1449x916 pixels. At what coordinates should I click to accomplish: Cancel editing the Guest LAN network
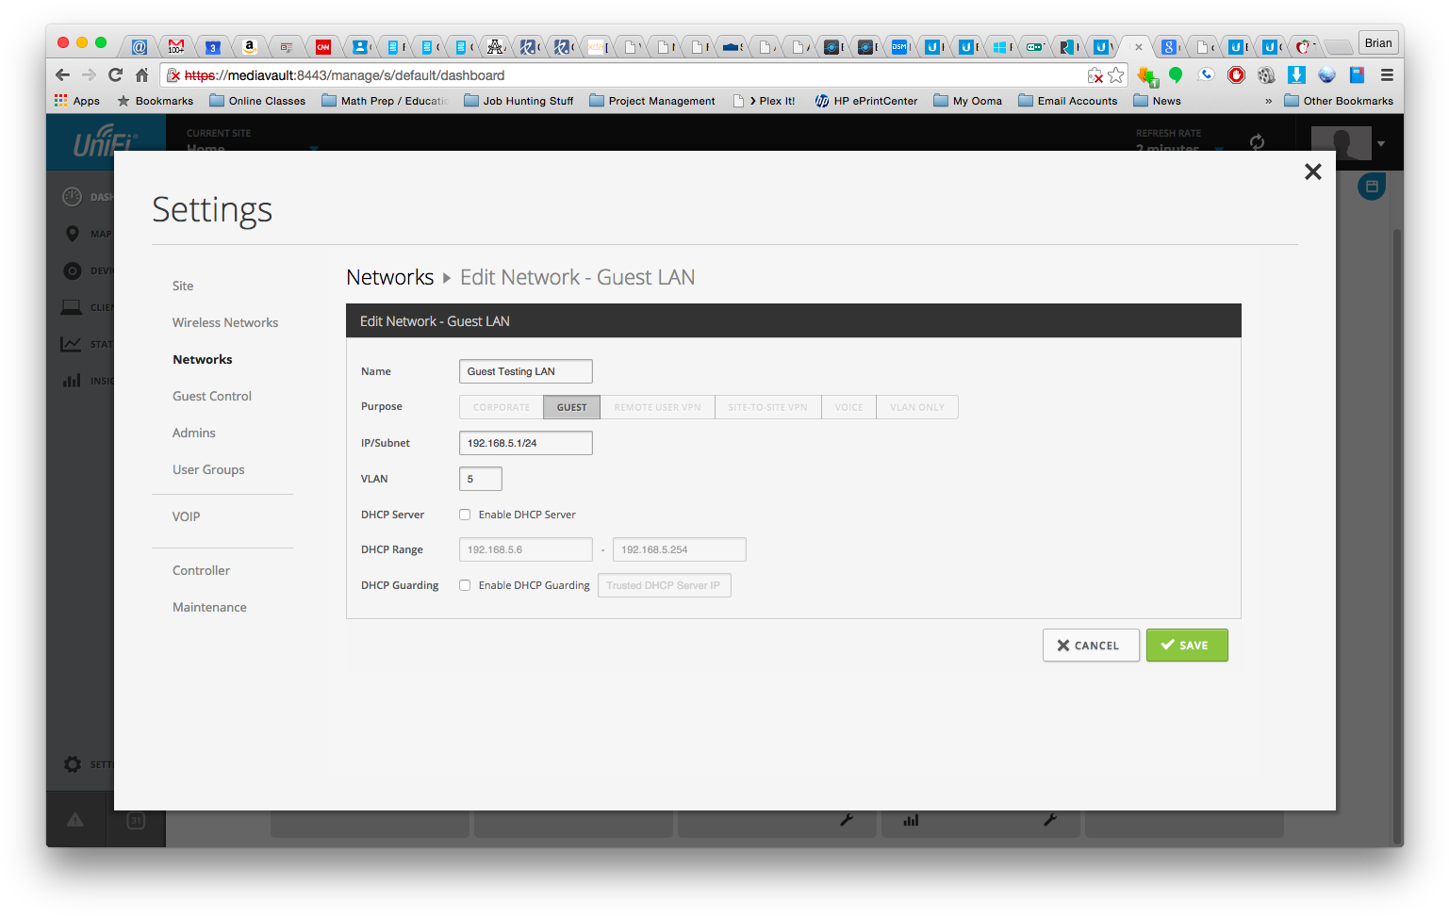(x=1090, y=646)
